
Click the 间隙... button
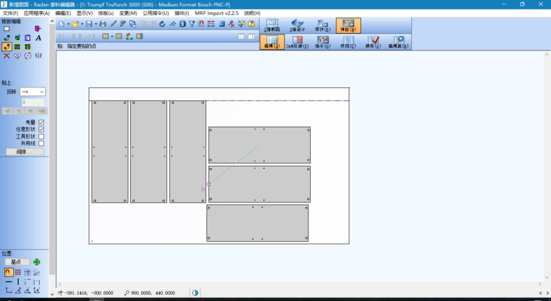(25, 152)
